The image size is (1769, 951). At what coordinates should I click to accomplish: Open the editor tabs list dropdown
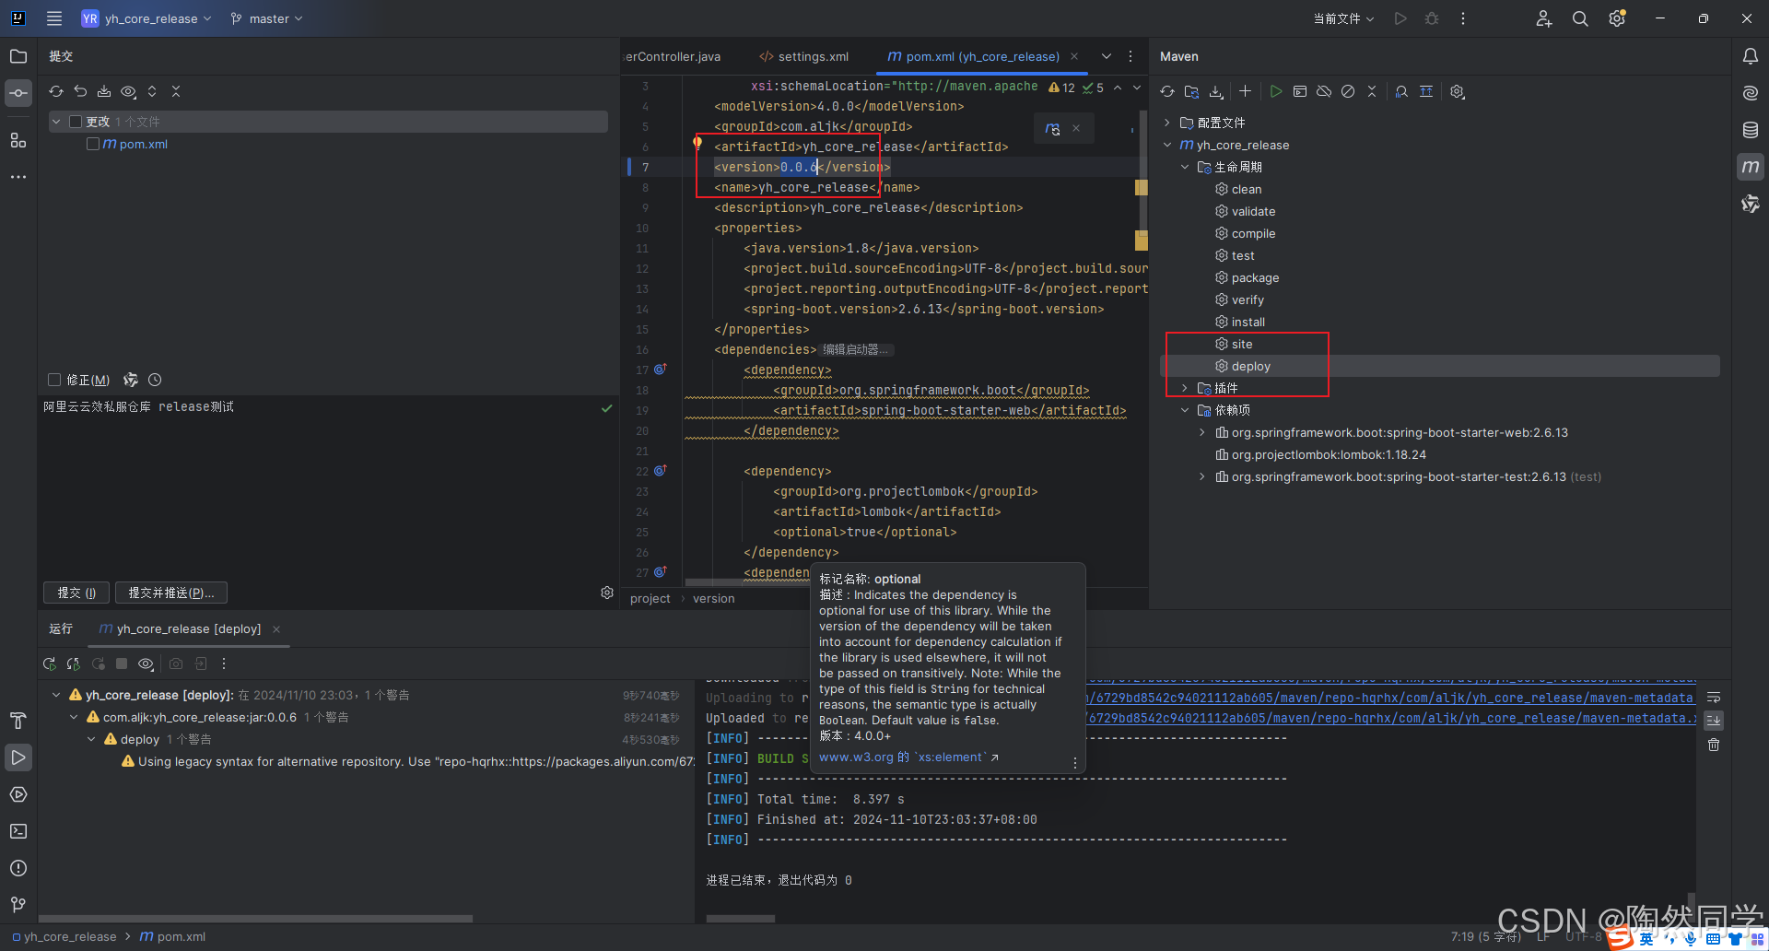pyautogui.click(x=1107, y=56)
